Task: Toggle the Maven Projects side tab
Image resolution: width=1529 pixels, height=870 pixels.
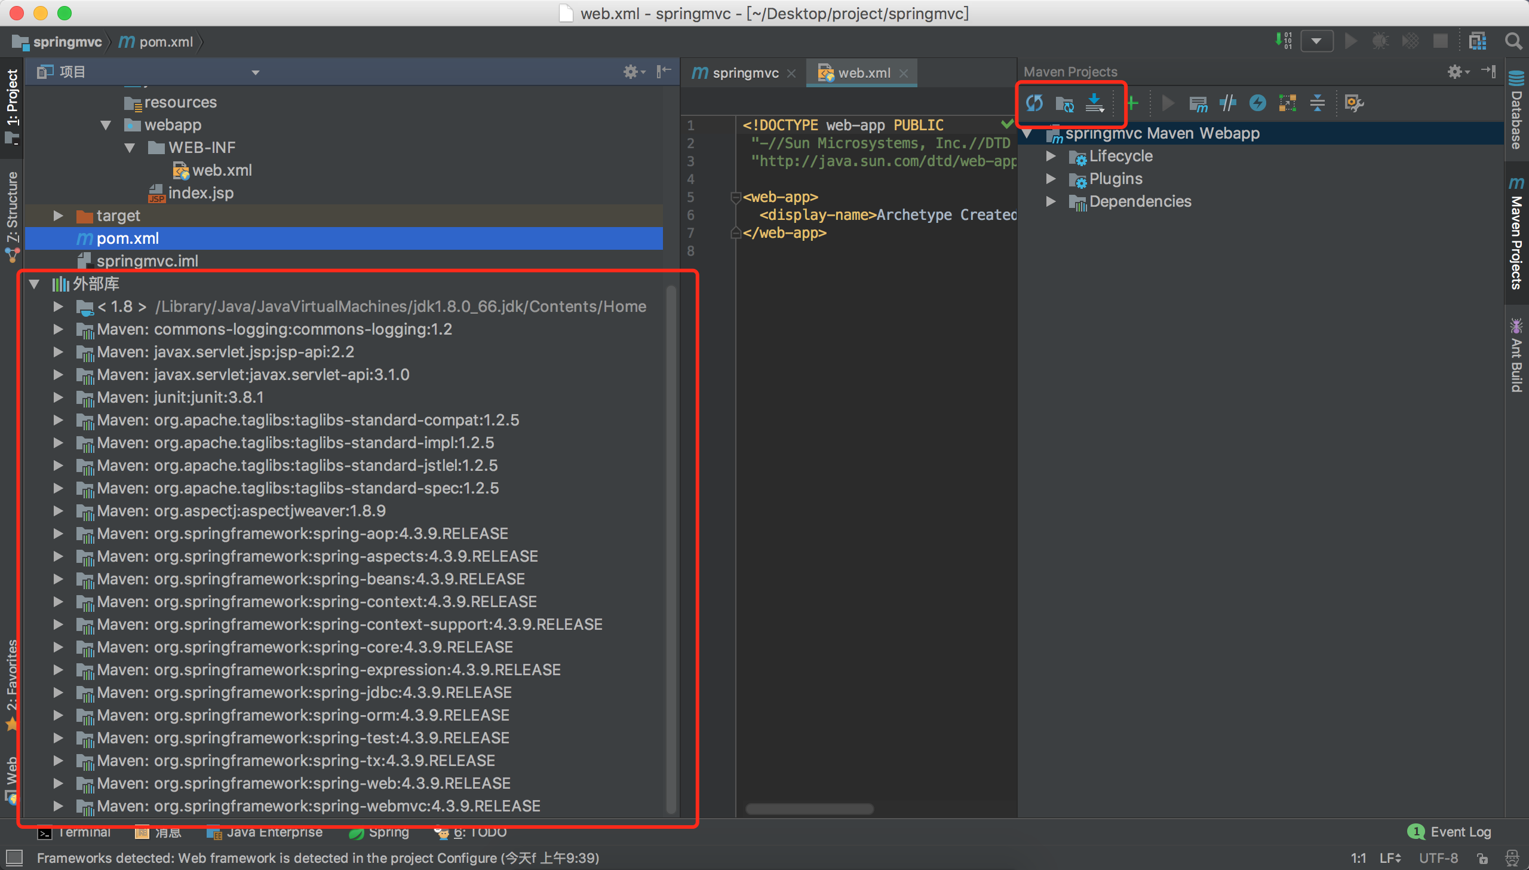Action: point(1516,233)
